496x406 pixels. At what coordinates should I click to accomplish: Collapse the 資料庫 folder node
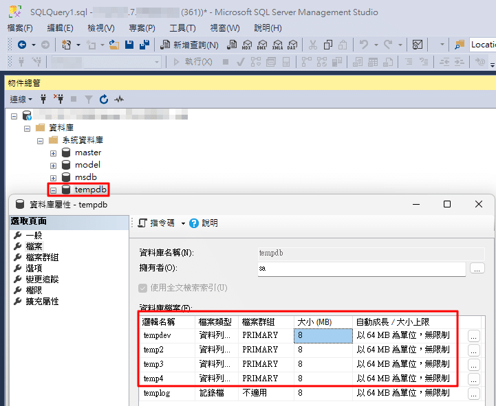28,128
